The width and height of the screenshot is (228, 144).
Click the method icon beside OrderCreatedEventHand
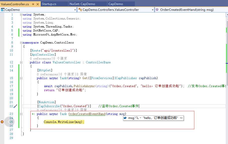[157, 10]
